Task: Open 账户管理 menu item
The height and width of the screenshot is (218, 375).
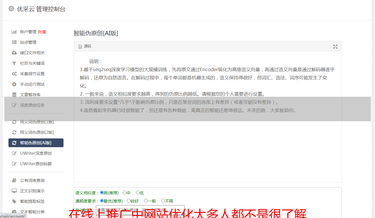Action: [x=28, y=32]
